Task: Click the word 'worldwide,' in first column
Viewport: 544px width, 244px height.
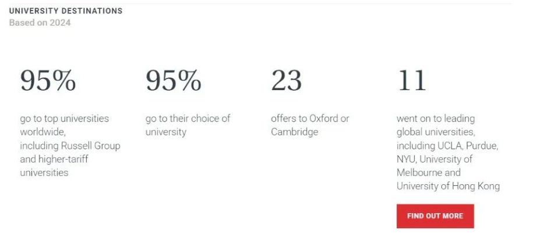Action: 43,132
